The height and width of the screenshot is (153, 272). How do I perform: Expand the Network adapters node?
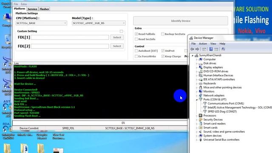click(x=197, y=96)
